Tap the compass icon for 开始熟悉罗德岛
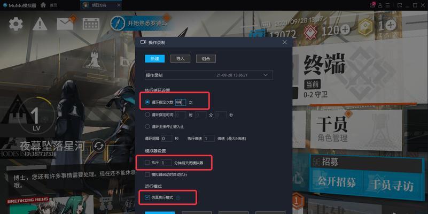This screenshot has height=214, width=428. coord(118,23)
